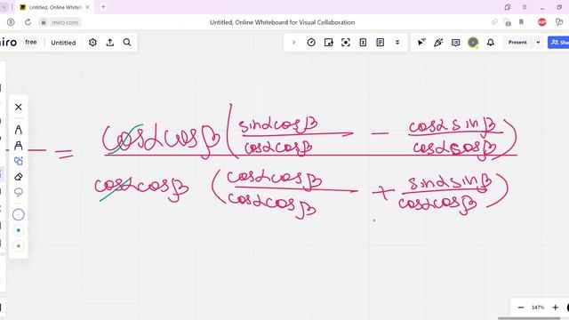Open a new browser tab
Image resolution: width=569 pixels, height=320 pixels.
pos(103,7)
